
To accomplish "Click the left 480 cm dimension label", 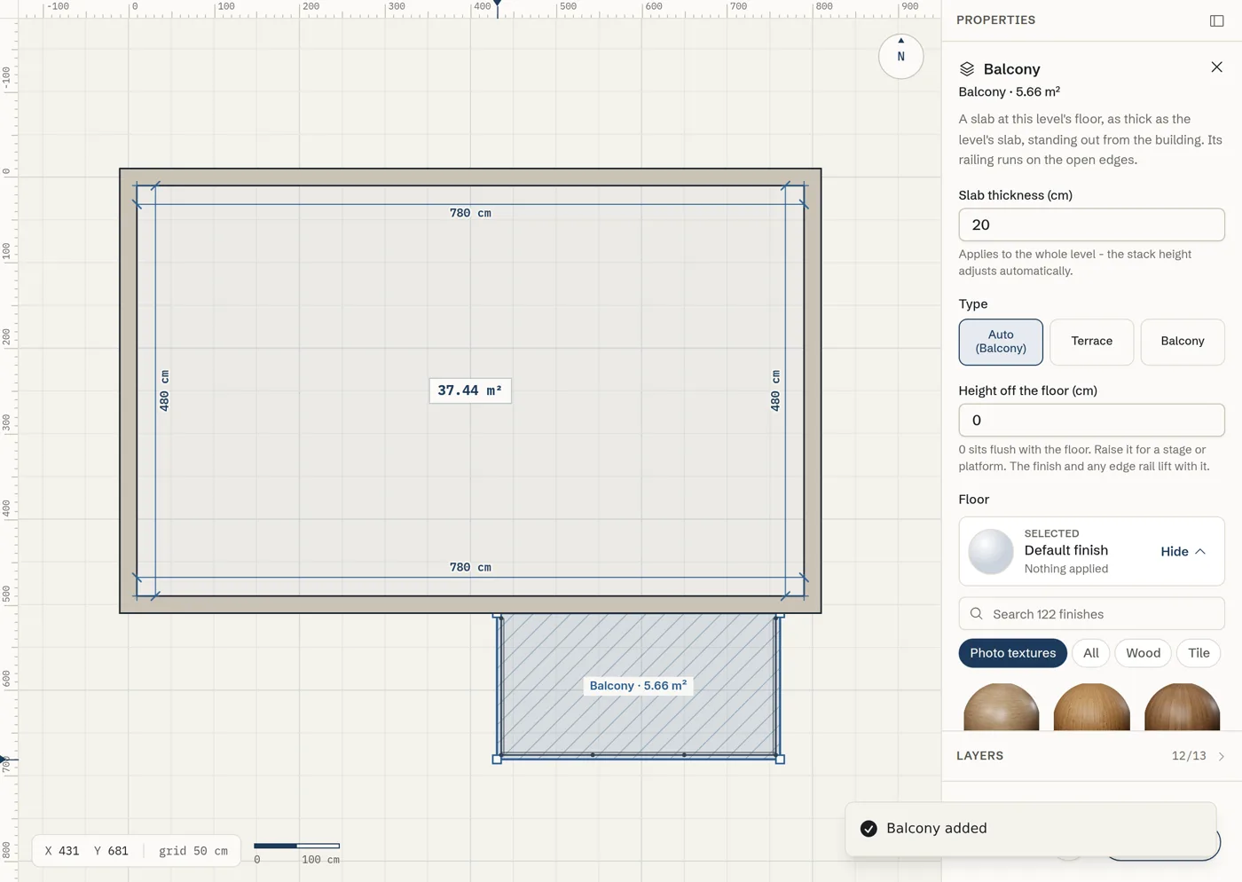I will coord(164,390).
